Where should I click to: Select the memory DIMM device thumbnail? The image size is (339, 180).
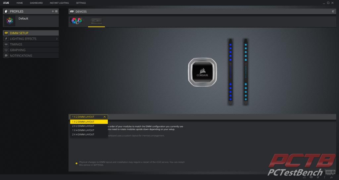click(x=96, y=21)
